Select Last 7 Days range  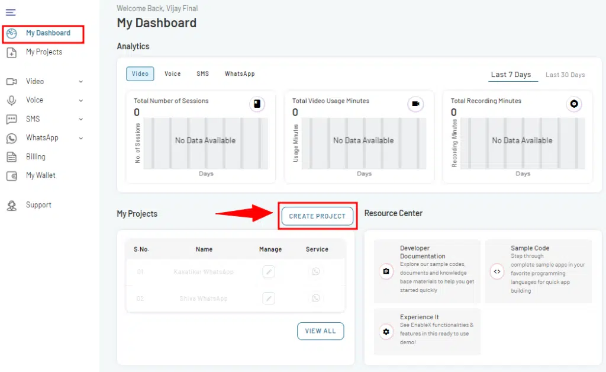511,75
